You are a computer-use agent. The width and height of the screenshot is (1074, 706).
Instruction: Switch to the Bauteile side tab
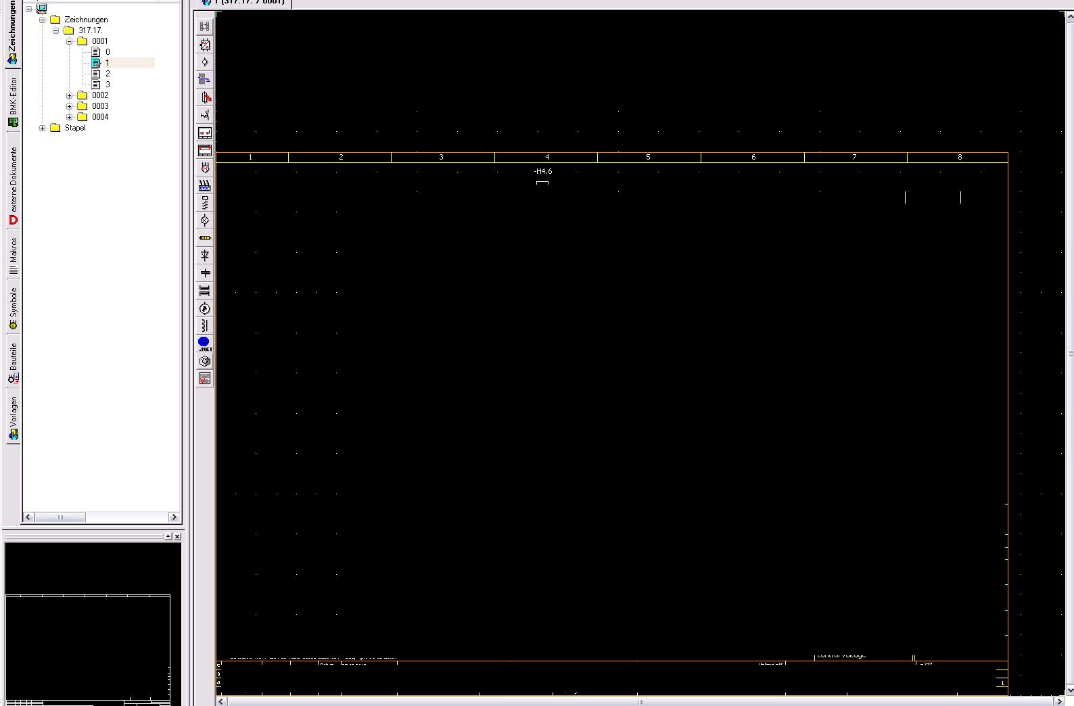point(13,362)
